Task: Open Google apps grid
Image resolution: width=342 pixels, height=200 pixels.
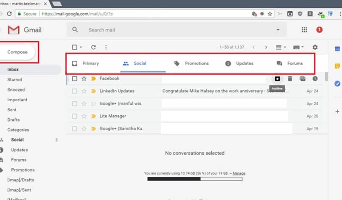Action: (x=304, y=30)
